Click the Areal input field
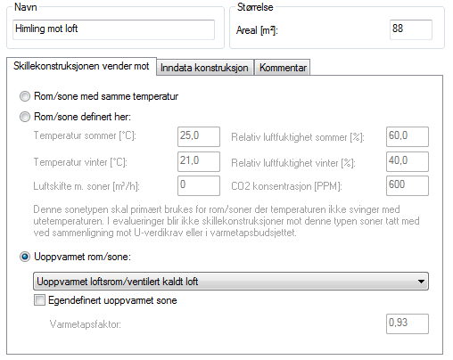The image size is (453, 360). (x=411, y=29)
